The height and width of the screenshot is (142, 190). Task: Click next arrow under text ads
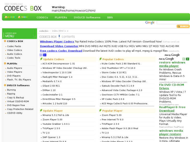pyautogui.click(x=45, y=55)
